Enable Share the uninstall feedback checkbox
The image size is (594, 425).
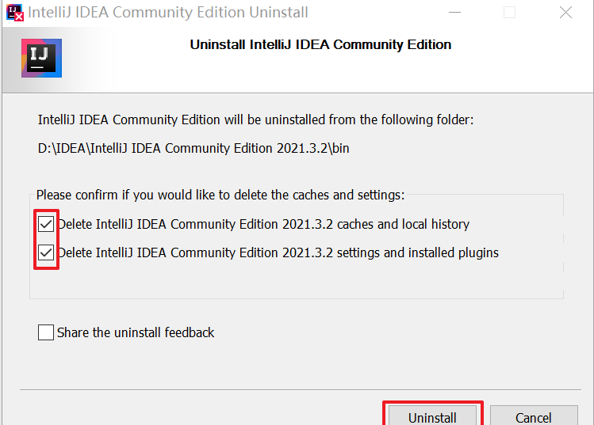[46, 332]
